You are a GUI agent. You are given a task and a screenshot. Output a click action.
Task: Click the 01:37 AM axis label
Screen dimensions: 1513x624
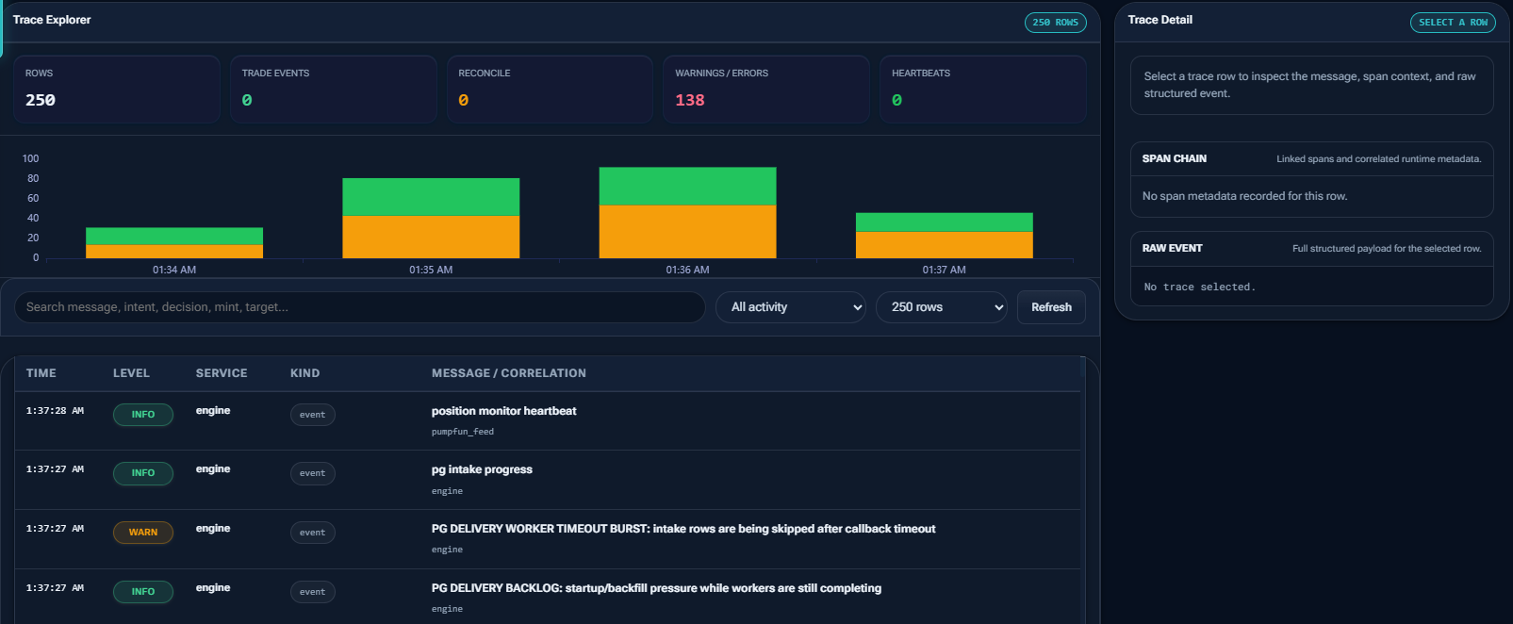[944, 270]
